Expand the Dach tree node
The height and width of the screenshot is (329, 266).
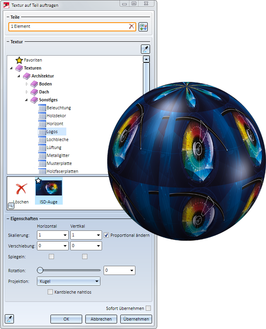coord(27,92)
